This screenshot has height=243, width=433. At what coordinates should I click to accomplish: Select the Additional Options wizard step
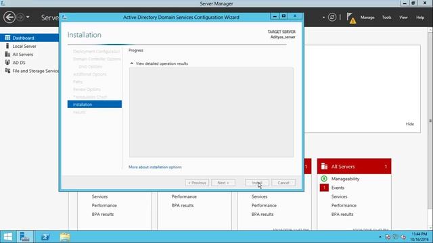coord(89,74)
